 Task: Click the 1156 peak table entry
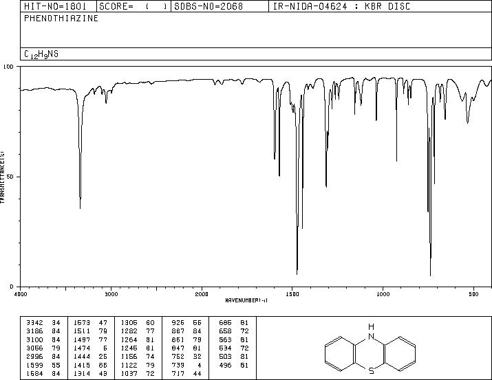pos(138,357)
